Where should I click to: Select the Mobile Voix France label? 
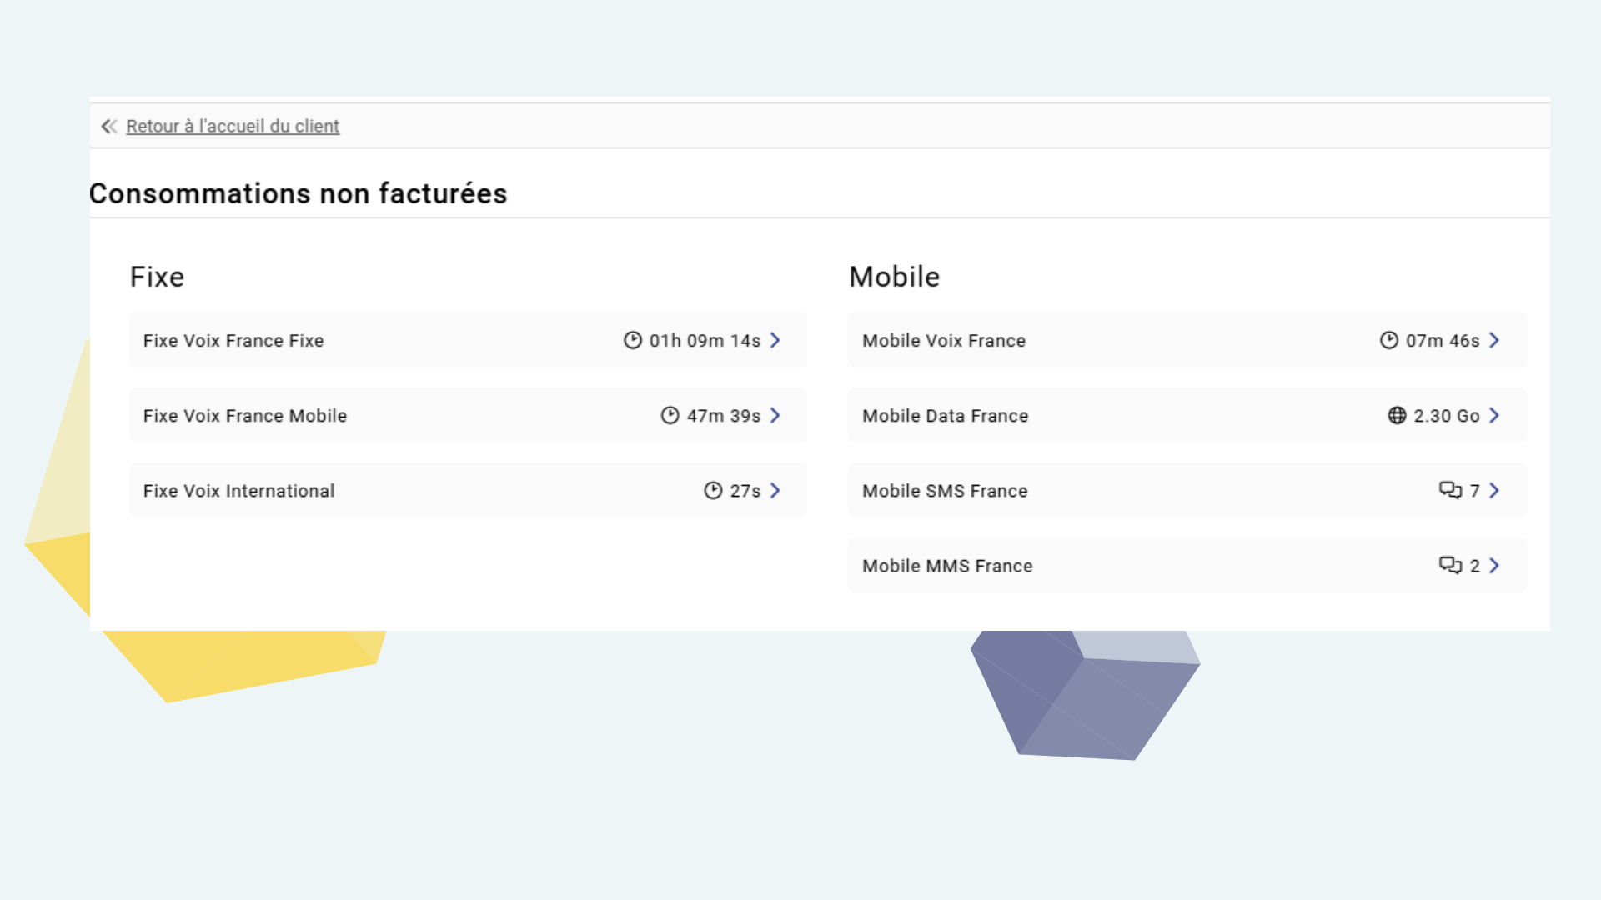click(944, 341)
